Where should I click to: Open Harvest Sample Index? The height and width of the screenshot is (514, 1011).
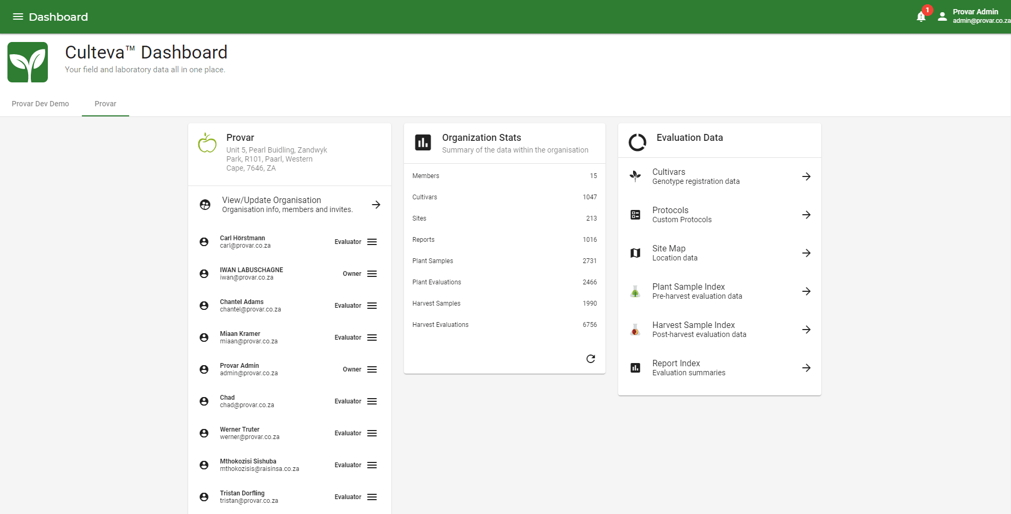[x=720, y=330]
